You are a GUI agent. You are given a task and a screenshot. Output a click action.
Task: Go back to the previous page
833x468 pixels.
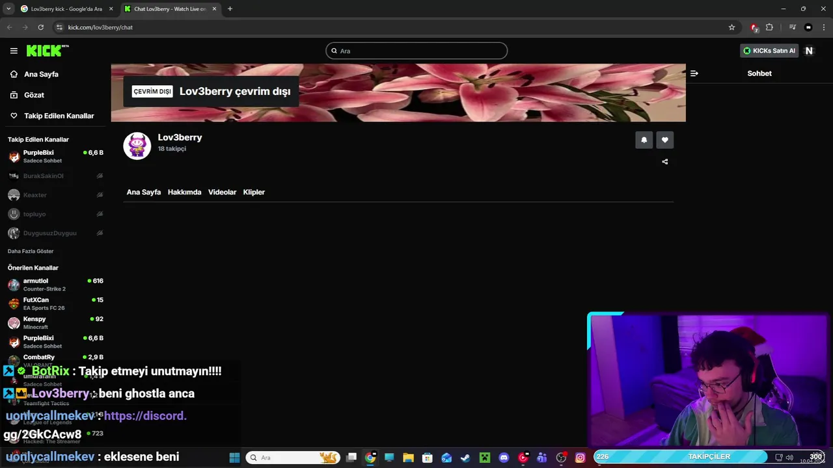9,27
